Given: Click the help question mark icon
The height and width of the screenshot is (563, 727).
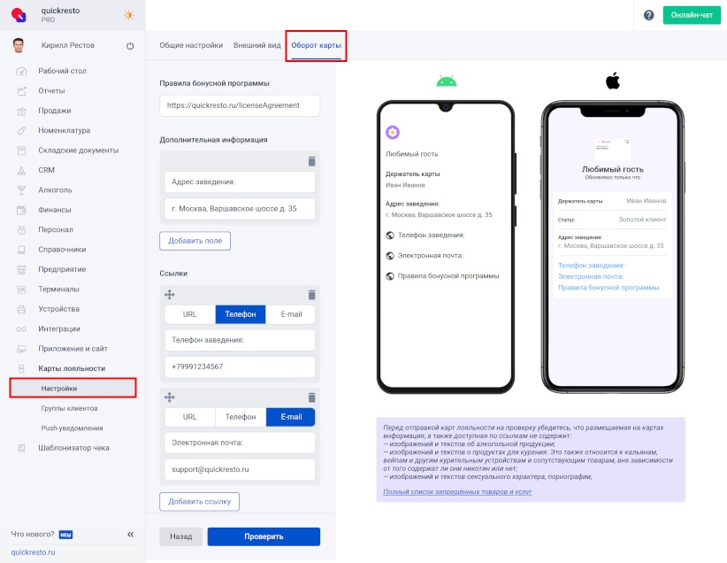Looking at the screenshot, I should [x=648, y=15].
